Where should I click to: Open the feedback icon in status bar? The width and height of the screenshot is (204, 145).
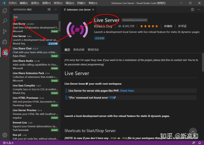tap(194, 143)
